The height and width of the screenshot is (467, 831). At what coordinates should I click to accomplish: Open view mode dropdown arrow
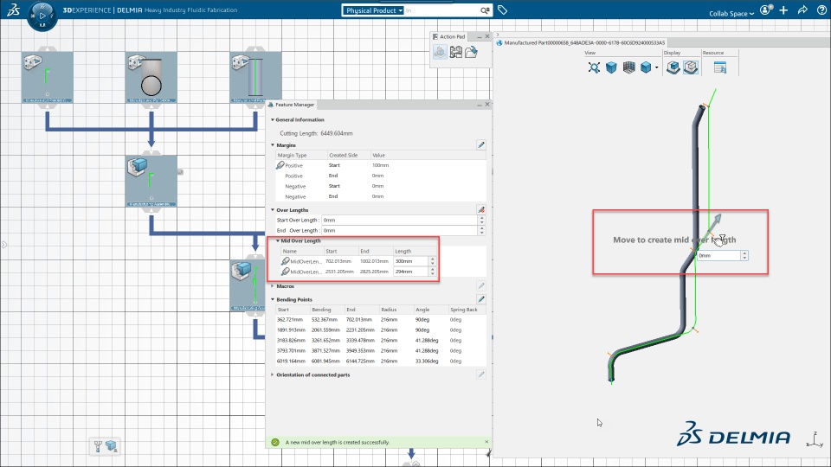click(x=657, y=67)
